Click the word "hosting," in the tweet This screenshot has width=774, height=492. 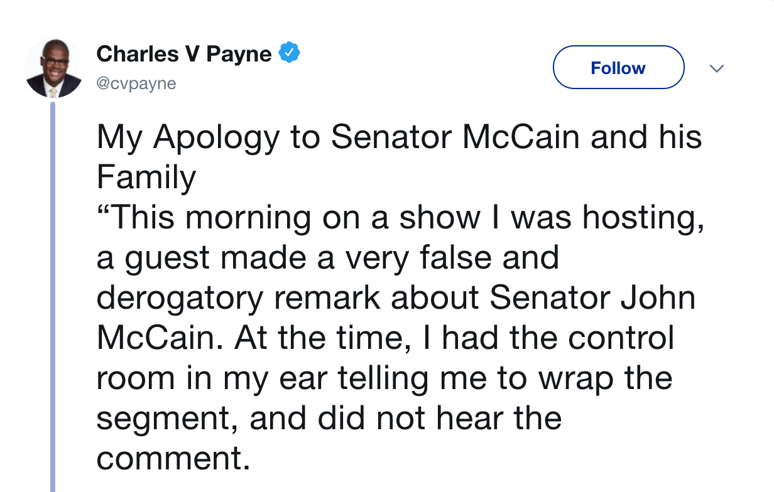(x=643, y=218)
